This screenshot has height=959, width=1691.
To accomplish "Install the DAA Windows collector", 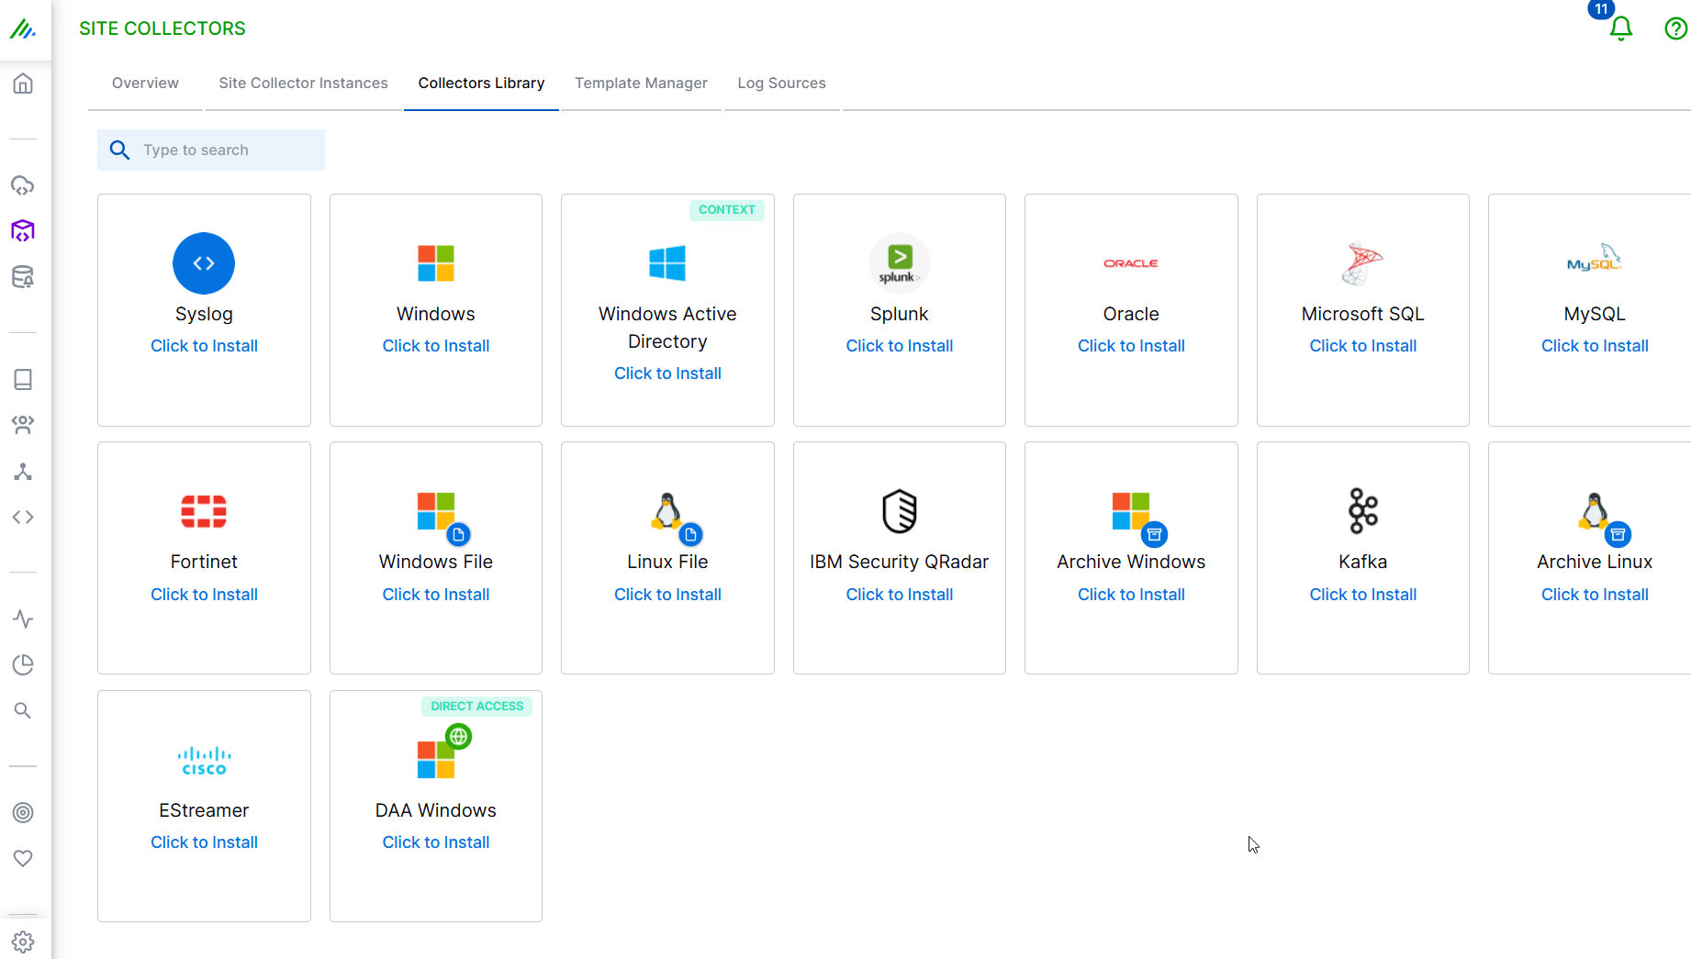I will pos(435,842).
